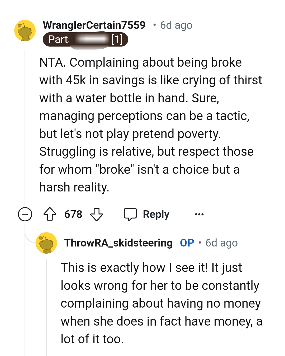The height and width of the screenshot is (356, 285).
Task: Click ThrowRA_skidsteering's Snoo avatar
Action: 46,243
